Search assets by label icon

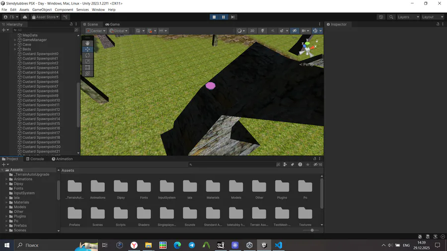pos(293,165)
